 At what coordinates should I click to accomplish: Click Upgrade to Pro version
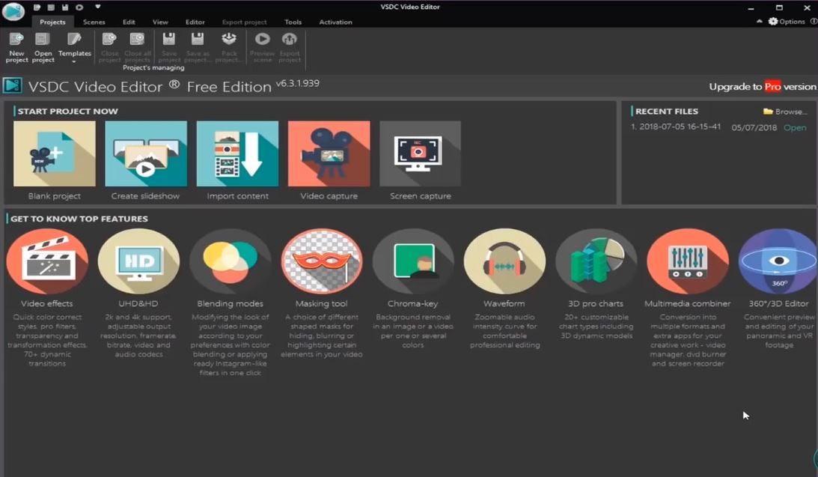[x=762, y=86]
